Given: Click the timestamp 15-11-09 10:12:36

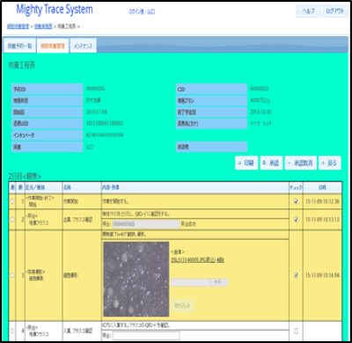Looking at the screenshot, I should [322, 201].
